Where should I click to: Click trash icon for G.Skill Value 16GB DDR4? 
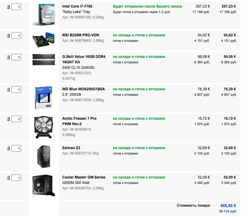pos(8,57)
